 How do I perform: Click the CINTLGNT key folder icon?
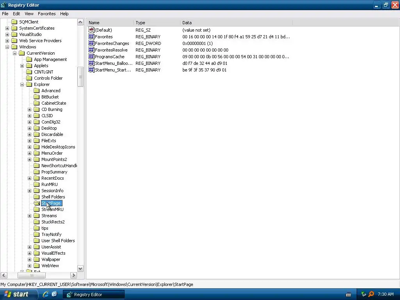pyautogui.click(x=29, y=72)
